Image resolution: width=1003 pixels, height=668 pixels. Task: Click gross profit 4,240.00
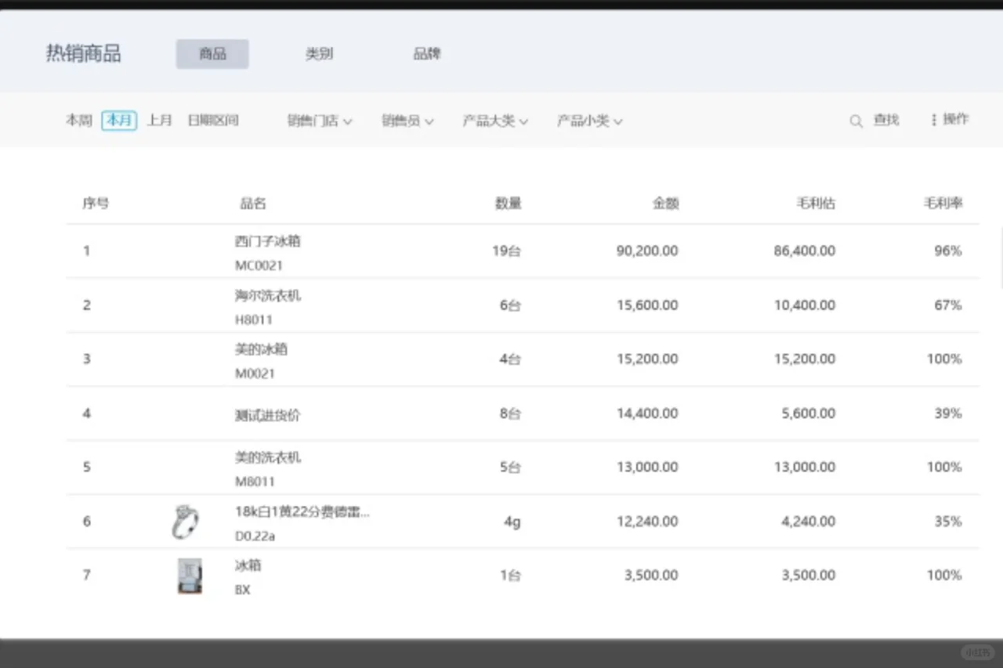pos(809,522)
